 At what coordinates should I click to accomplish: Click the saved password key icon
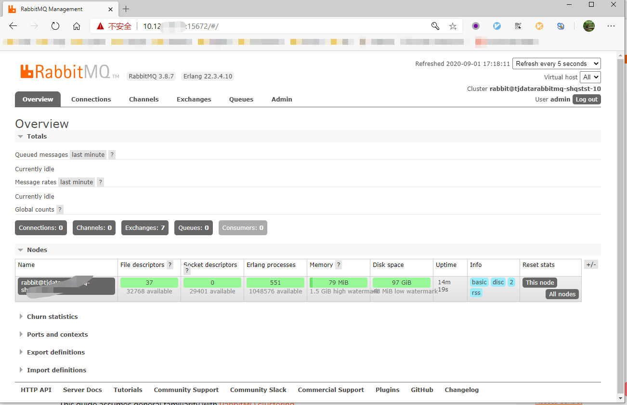[435, 26]
